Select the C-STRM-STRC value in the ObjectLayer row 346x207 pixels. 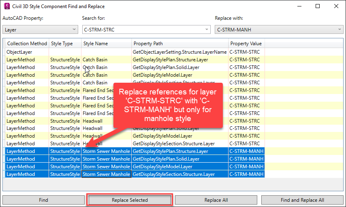pos(246,52)
